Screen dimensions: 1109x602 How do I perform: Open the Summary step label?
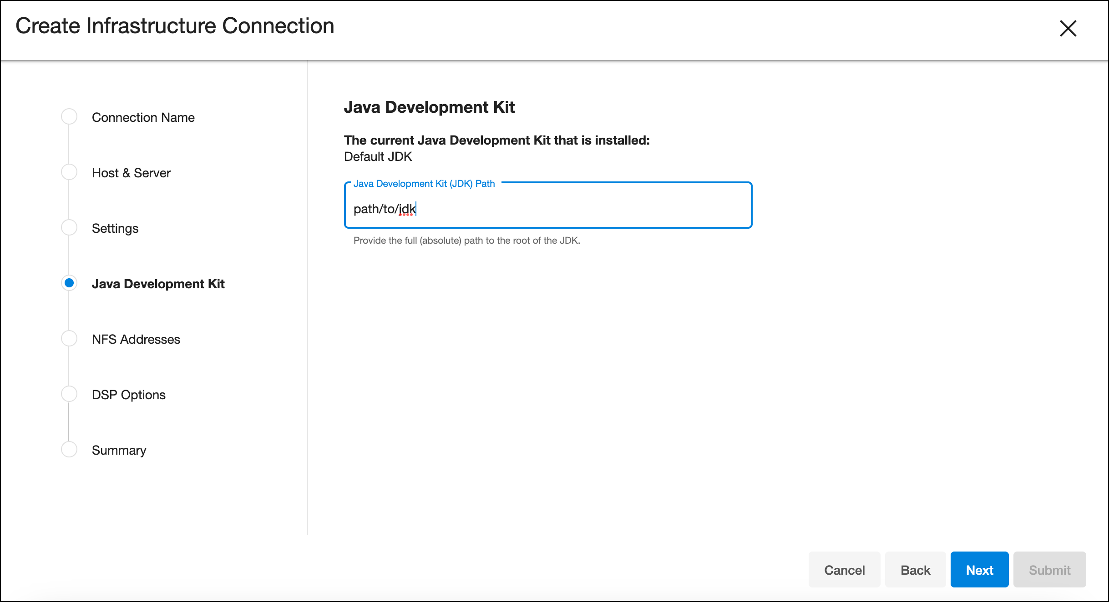pyautogui.click(x=119, y=450)
